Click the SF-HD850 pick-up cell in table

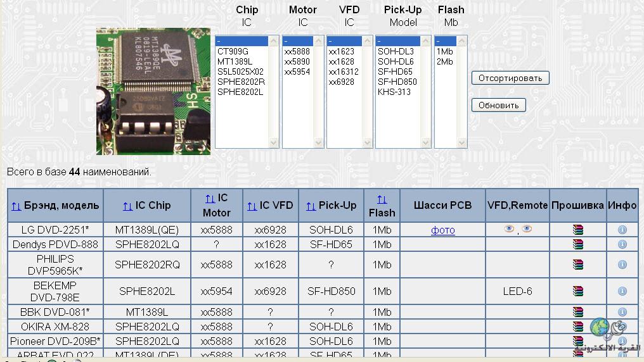[331, 292]
